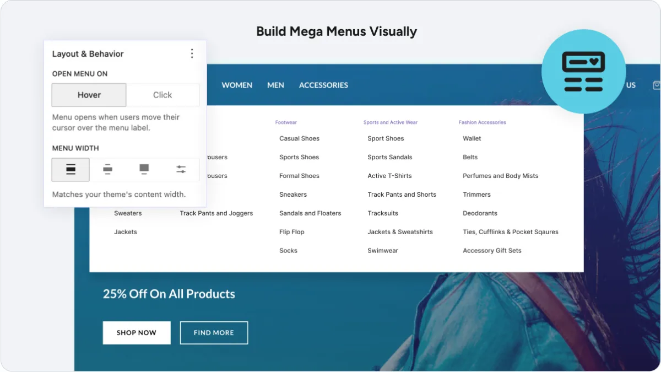Open the Belts link

(x=470, y=157)
